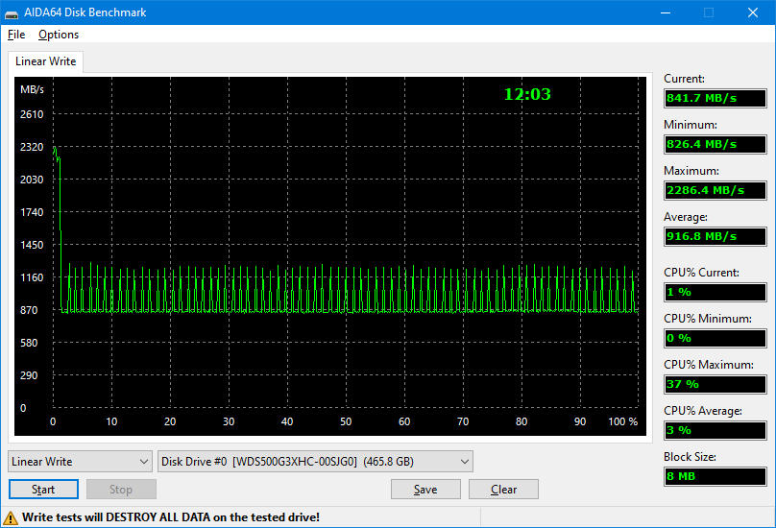Click the Clear button
This screenshot has height=528, width=776.
504,490
